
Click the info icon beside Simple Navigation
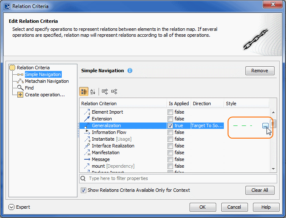(x=130, y=71)
